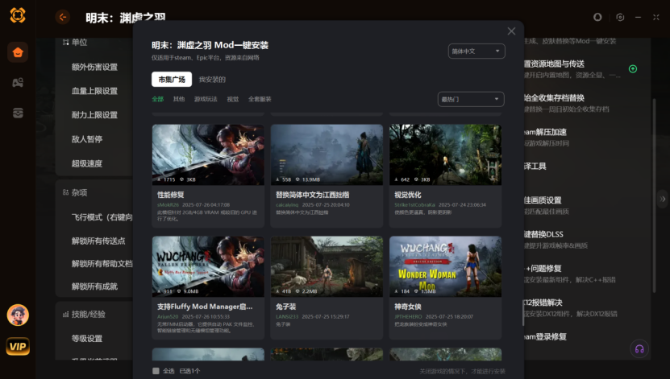Open the game controller sidebar icon
Viewport: 670px width, 379px height.
pyautogui.click(x=18, y=82)
